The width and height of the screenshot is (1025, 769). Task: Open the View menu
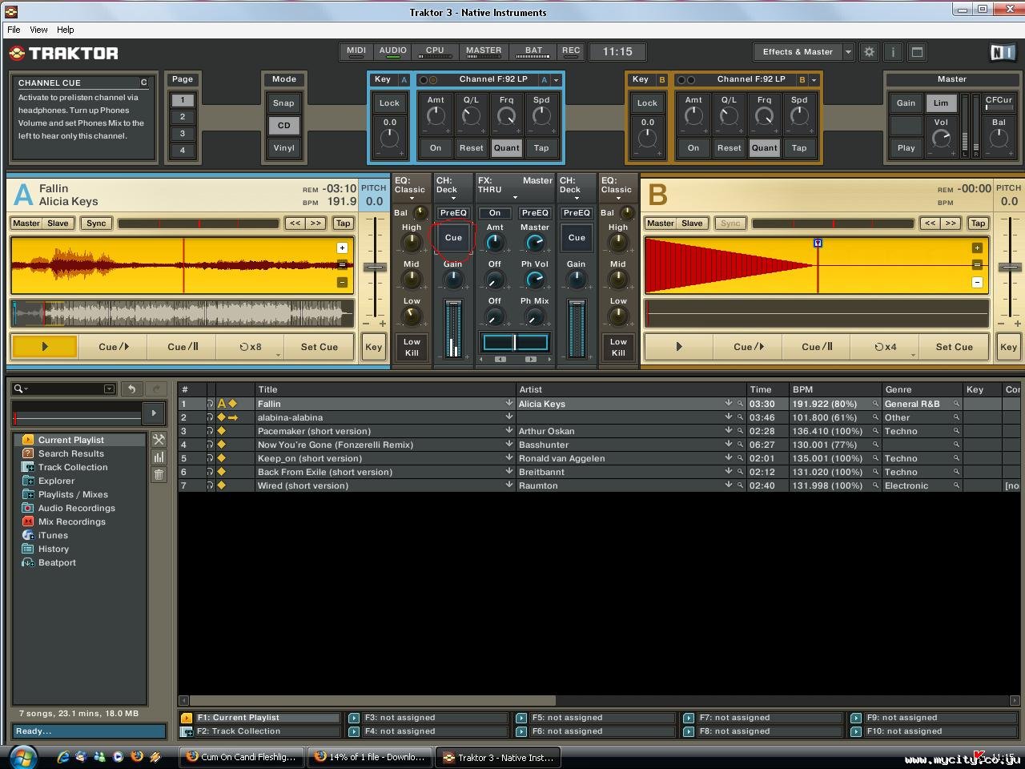tap(38, 30)
